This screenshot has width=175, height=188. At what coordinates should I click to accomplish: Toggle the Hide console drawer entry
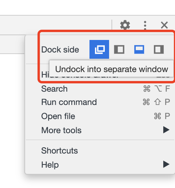[x=100, y=75]
